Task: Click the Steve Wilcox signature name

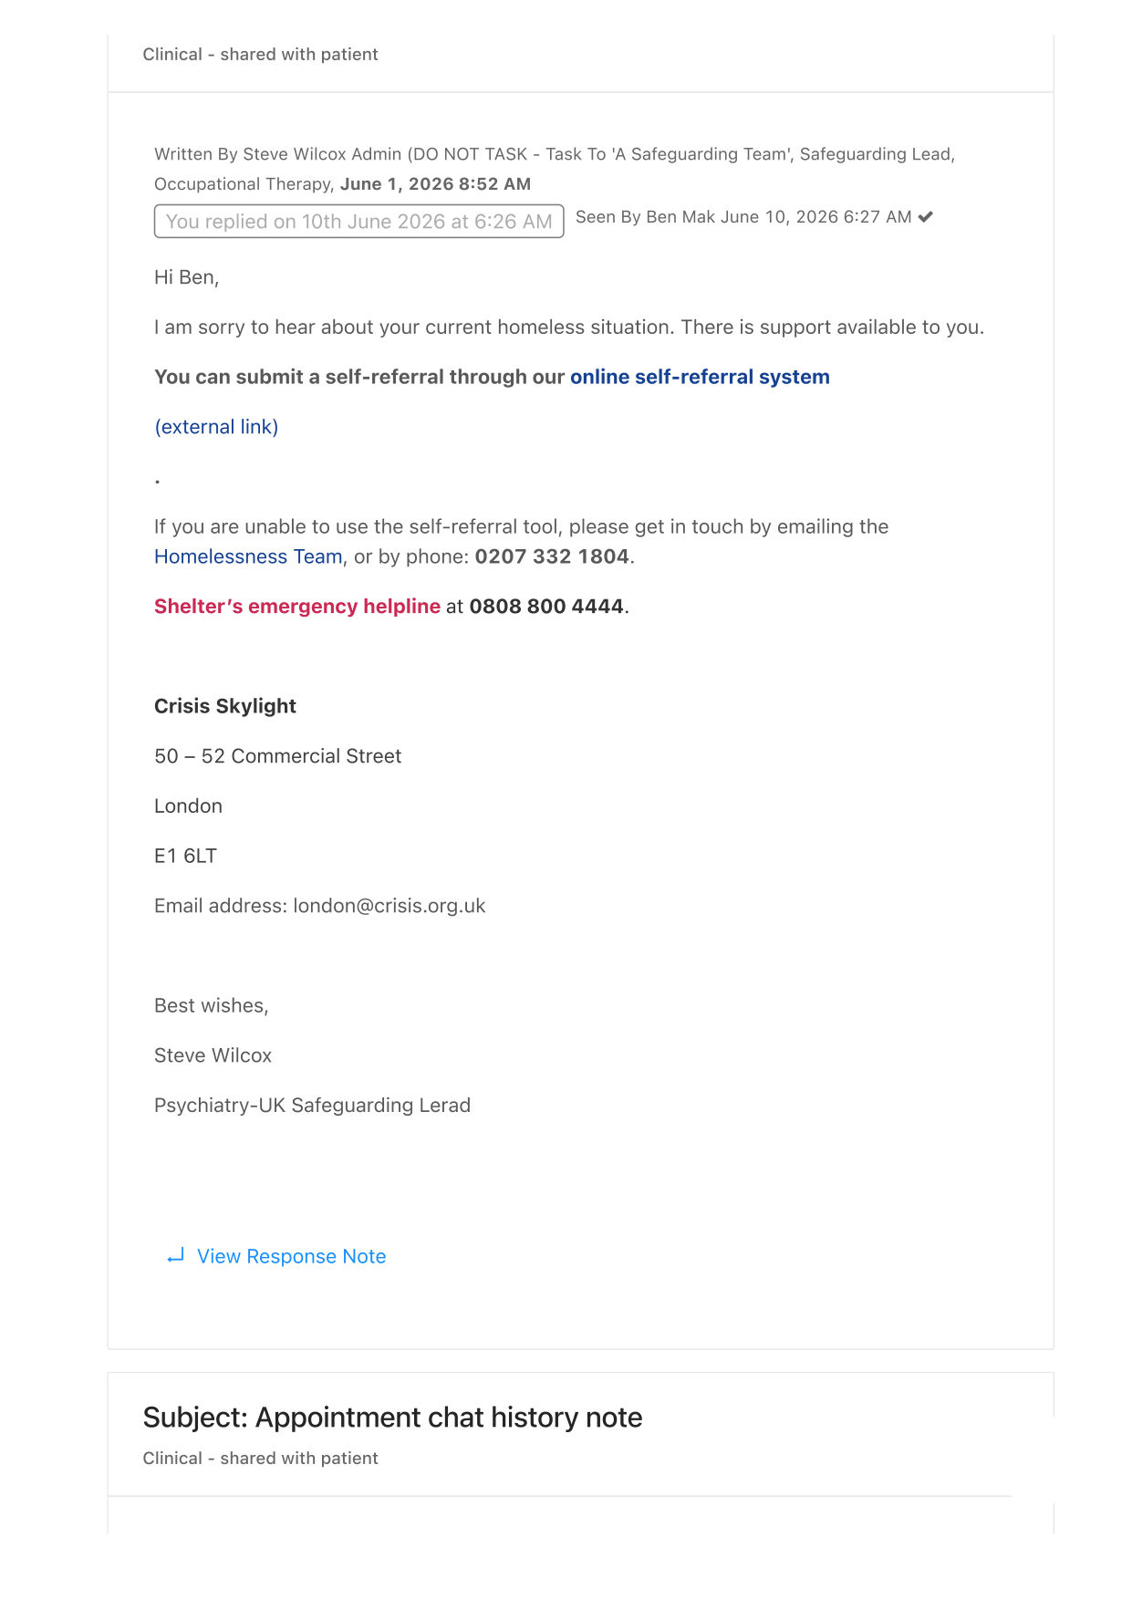Action: click(213, 1055)
